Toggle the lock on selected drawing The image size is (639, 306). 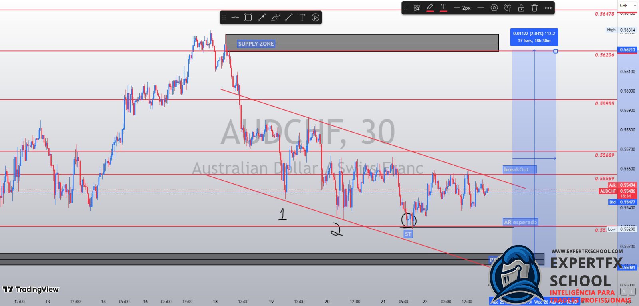click(521, 8)
